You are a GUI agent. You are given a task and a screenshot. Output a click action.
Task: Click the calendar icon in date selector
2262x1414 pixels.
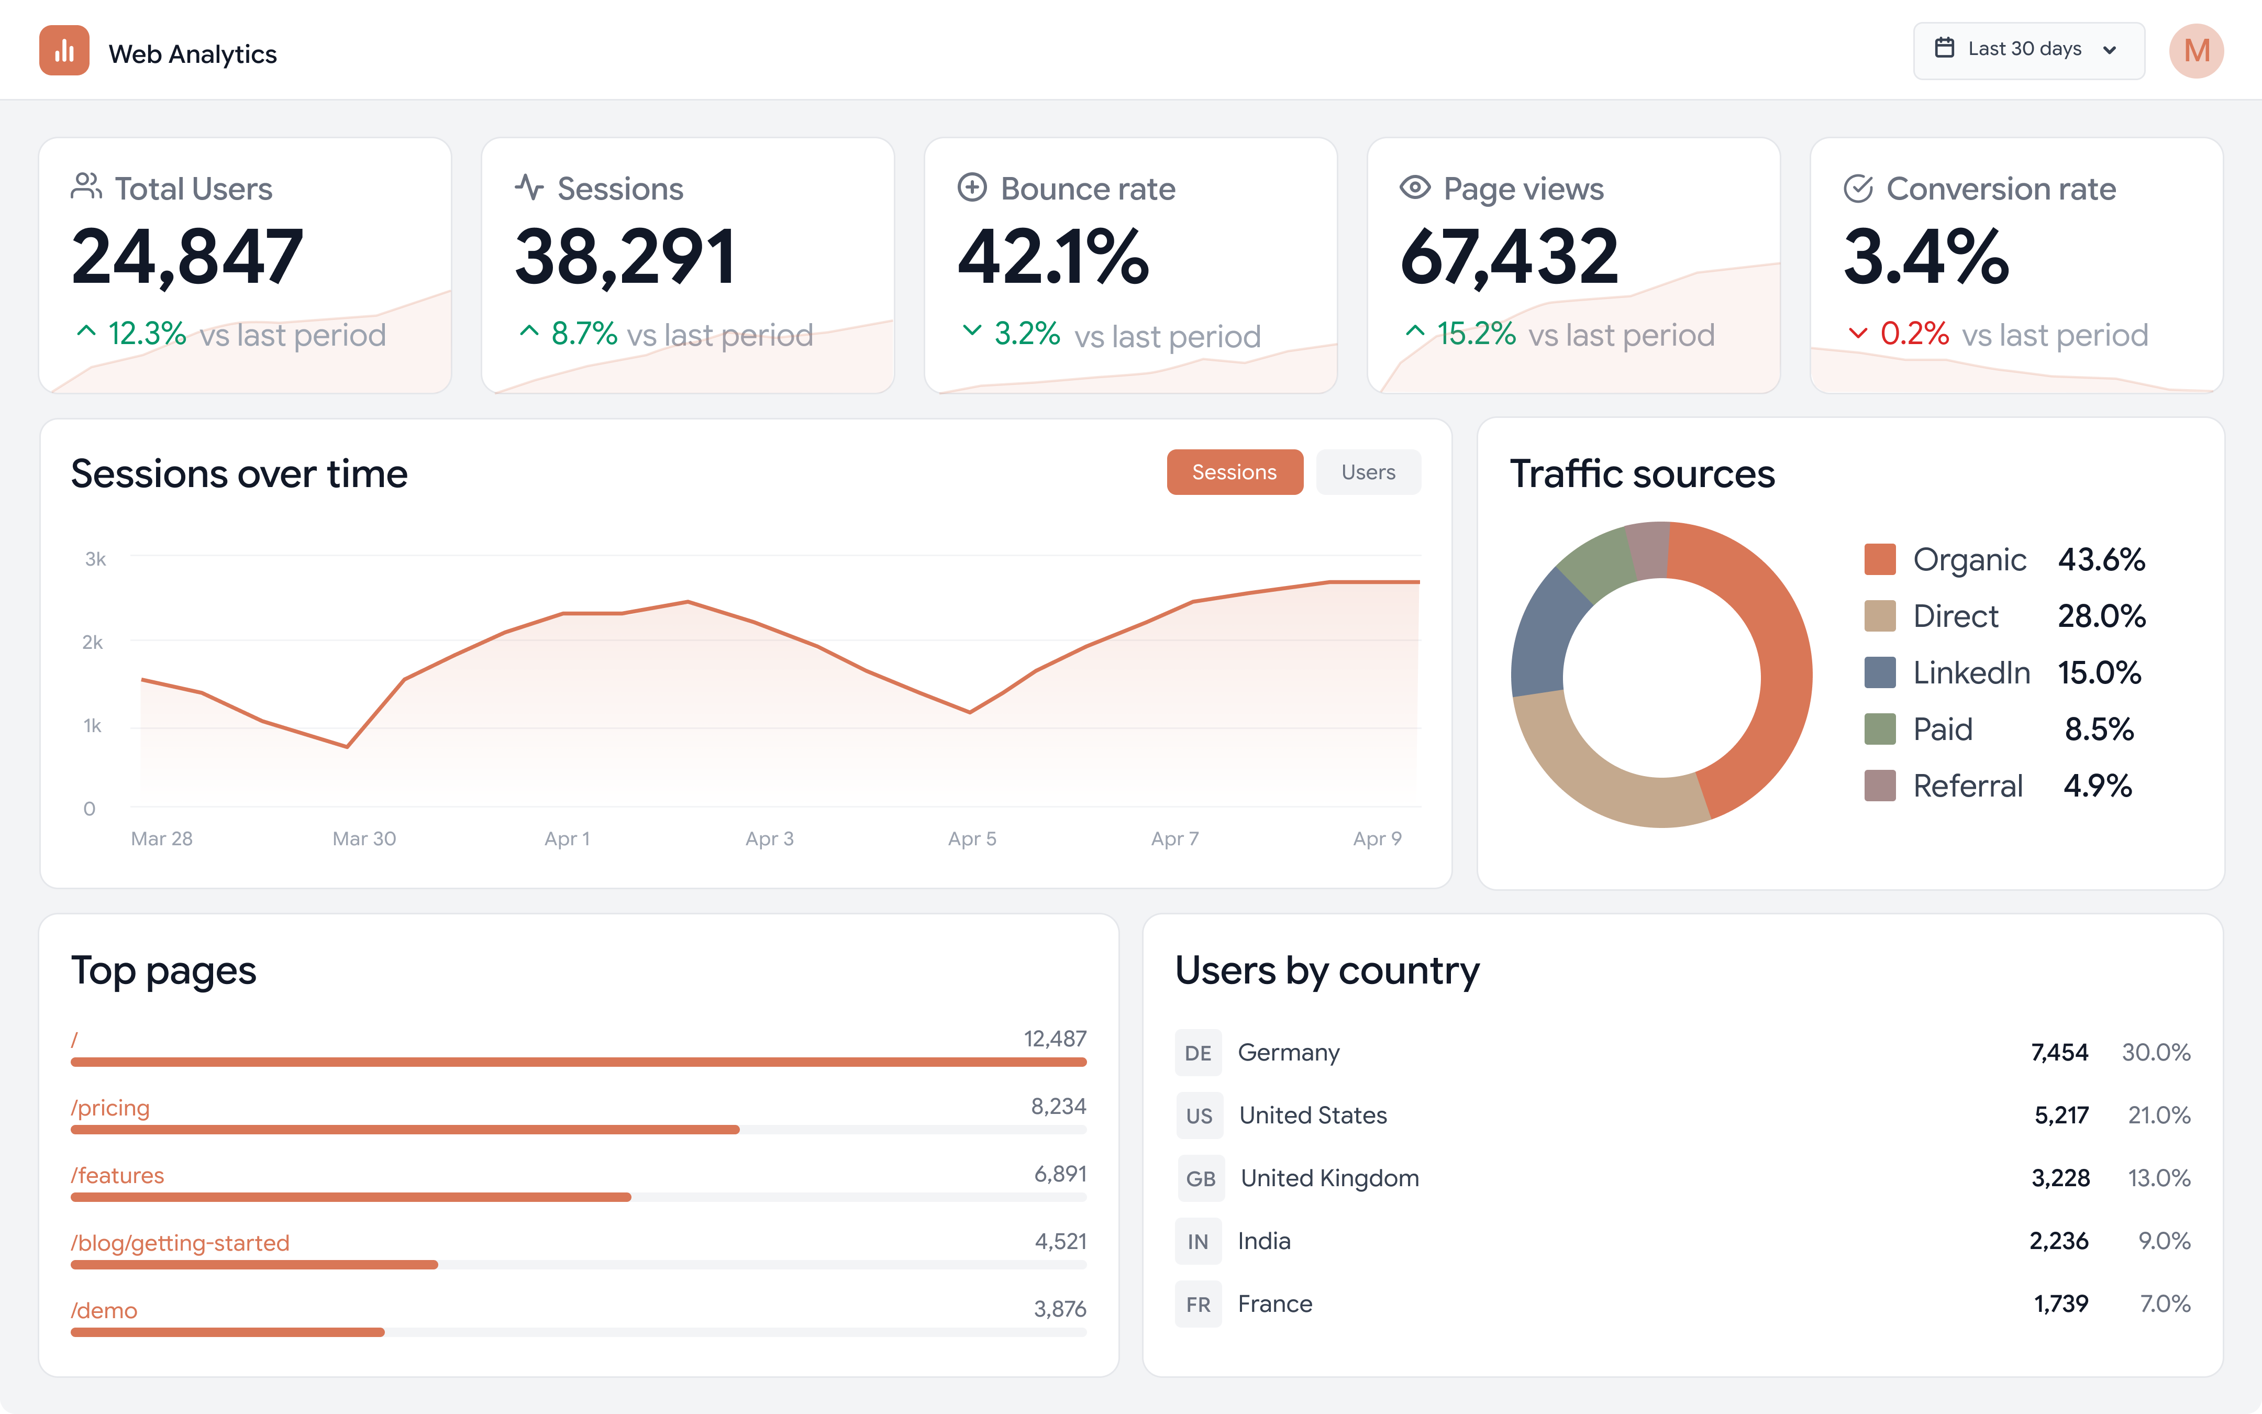click(x=1944, y=48)
